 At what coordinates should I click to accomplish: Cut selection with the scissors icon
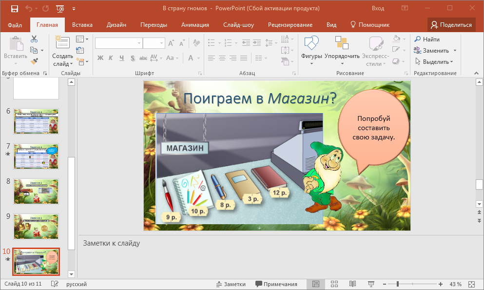coord(34,39)
